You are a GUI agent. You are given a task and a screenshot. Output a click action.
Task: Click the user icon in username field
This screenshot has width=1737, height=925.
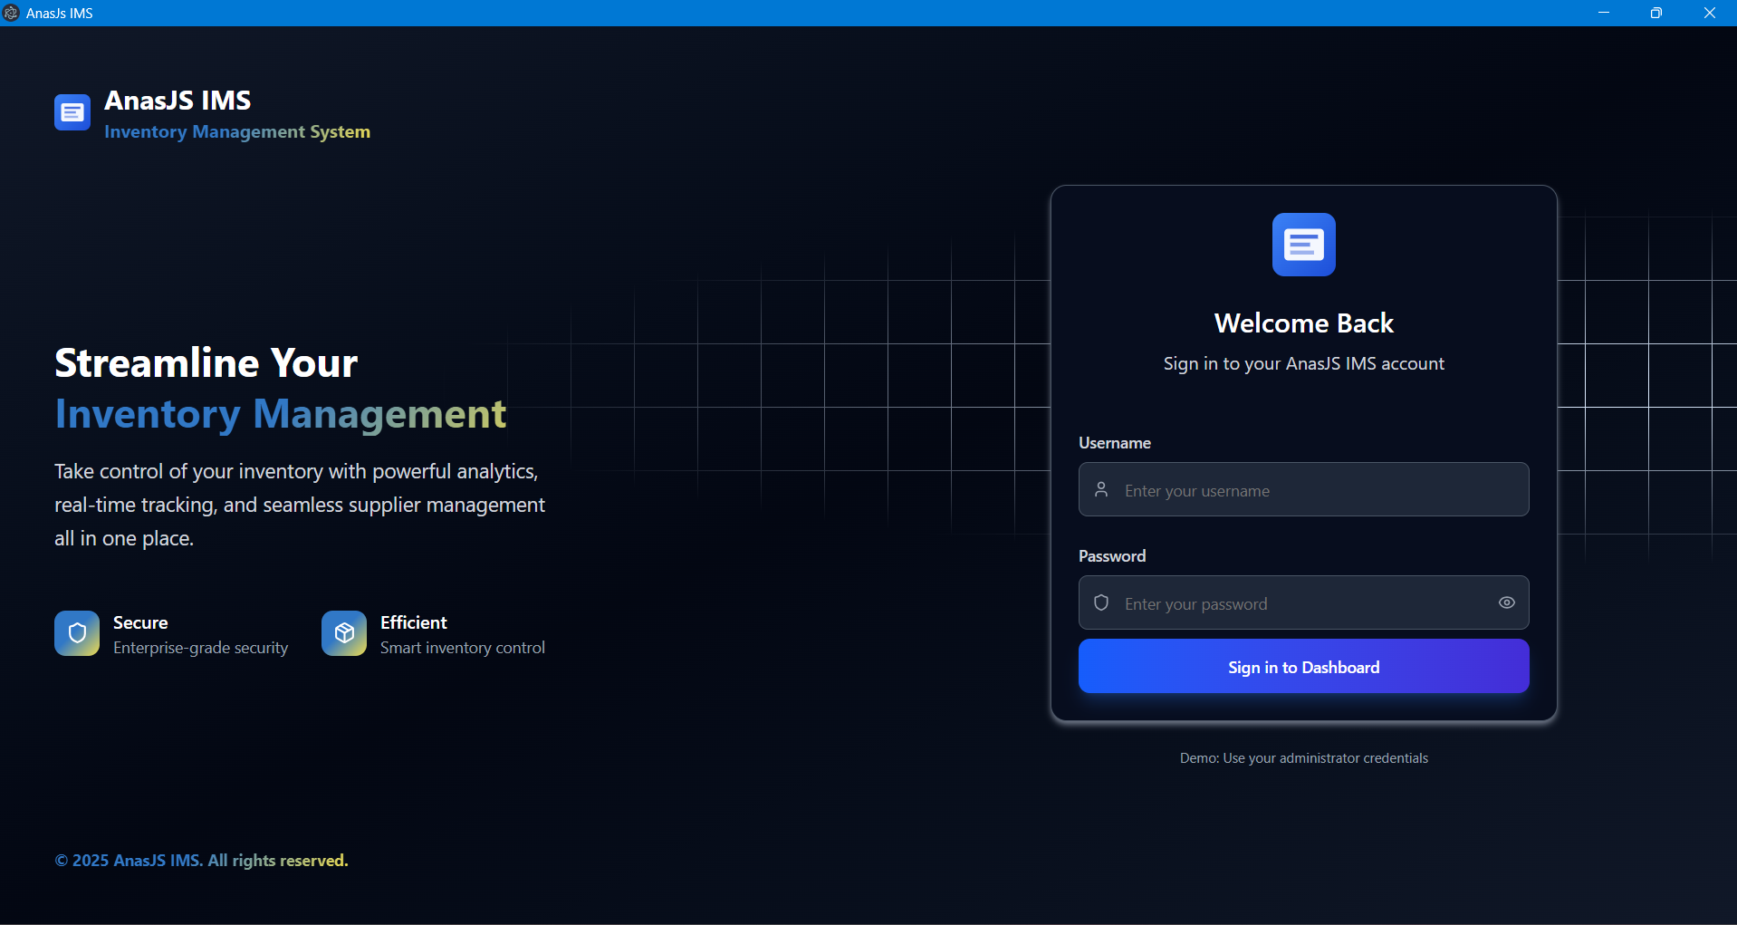pos(1101,489)
